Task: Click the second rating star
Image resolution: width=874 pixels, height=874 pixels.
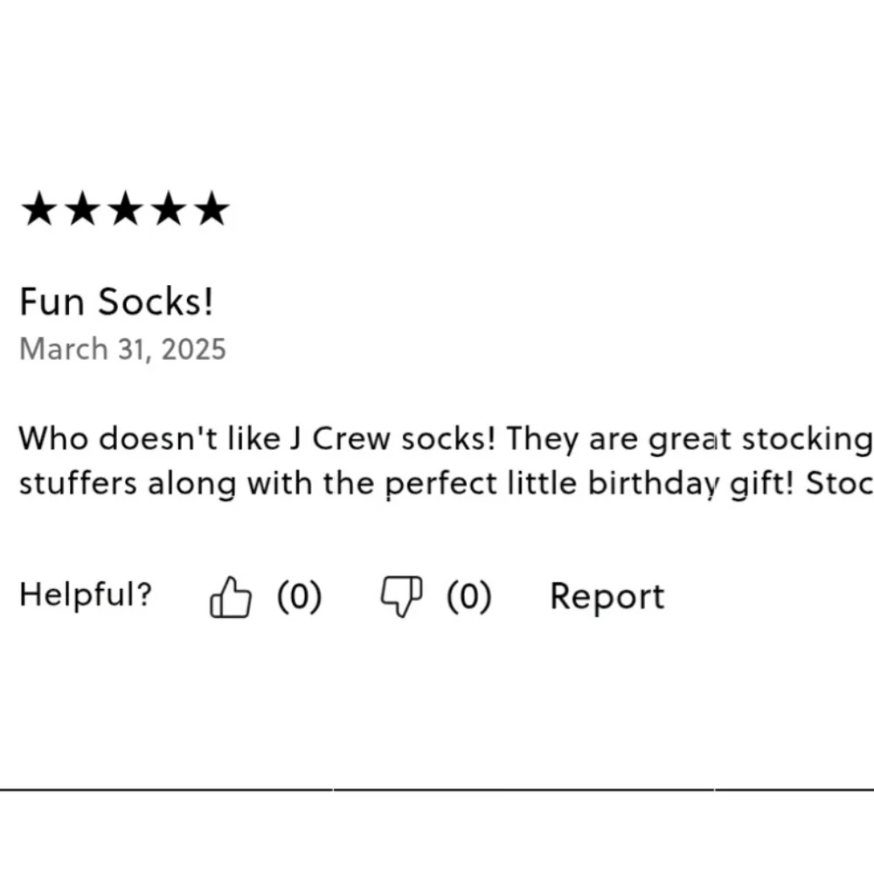Action: [82, 209]
